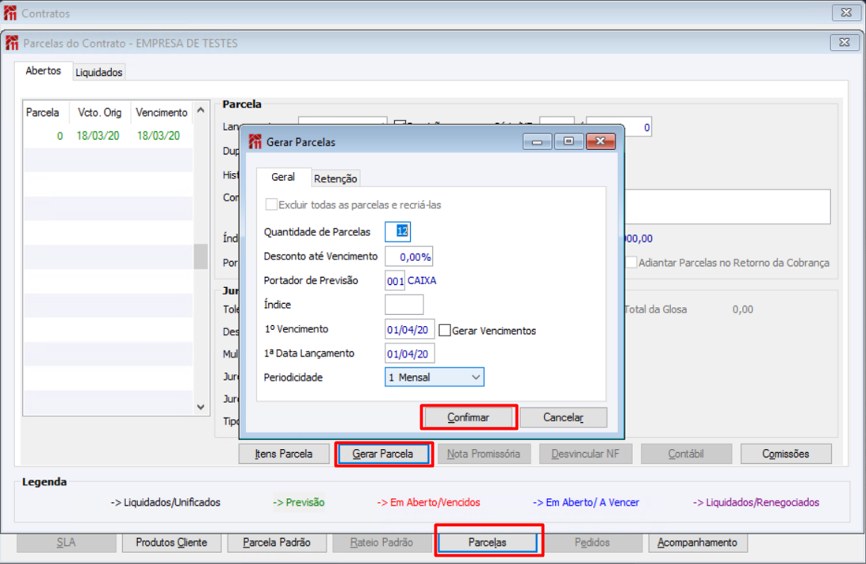Enable the Gerar Vencimentos checkbox
Image resolution: width=866 pixels, height=564 pixels.
(445, 330)
